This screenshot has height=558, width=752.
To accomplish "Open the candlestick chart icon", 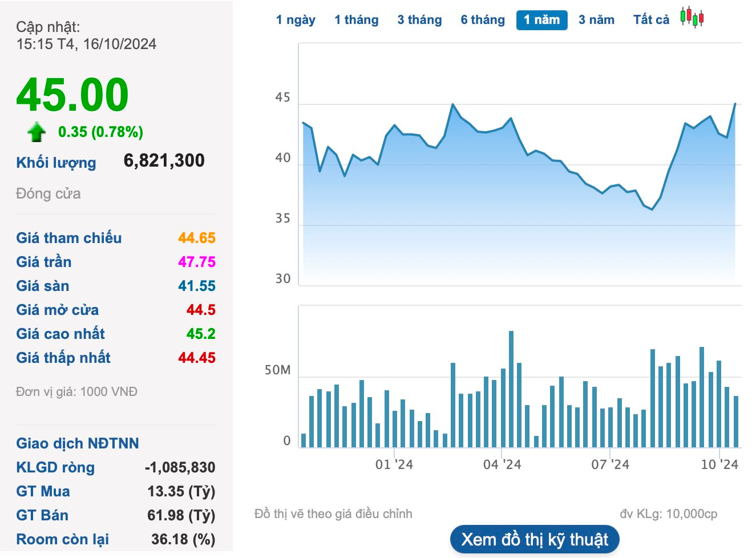I will (692, 17).
